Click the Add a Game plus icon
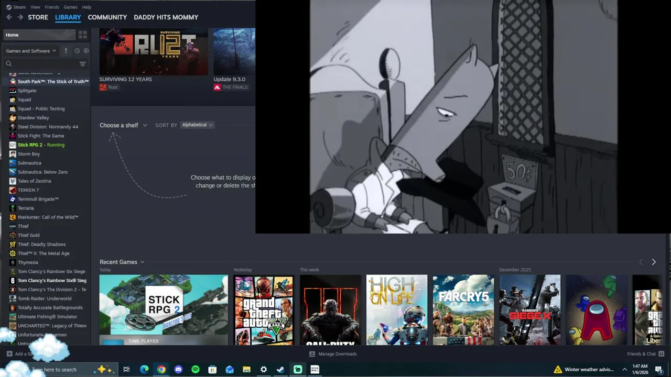Screen dimensions: 671x377 pyautogui.click(x=9, y=354)
